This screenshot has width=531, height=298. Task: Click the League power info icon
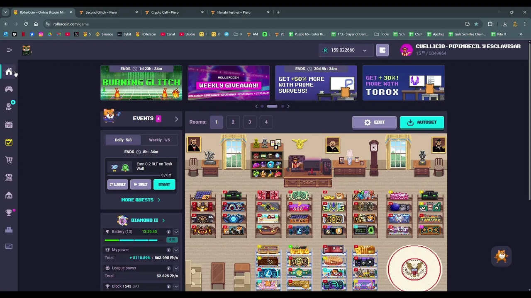(168, 268)
